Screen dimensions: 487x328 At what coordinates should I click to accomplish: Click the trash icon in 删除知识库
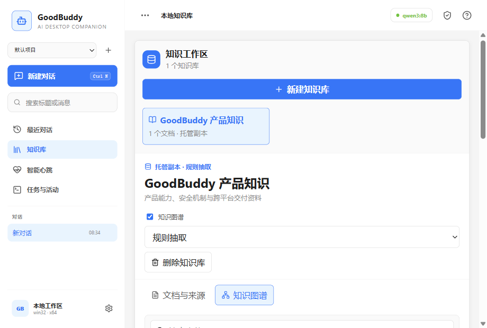(155, 262)
